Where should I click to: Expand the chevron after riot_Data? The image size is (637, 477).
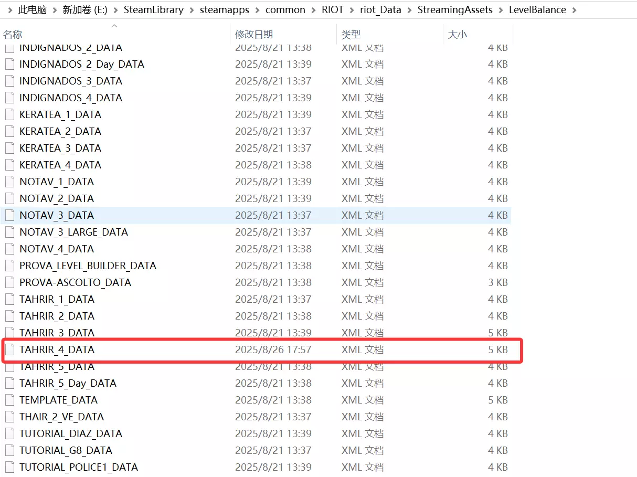409,10
